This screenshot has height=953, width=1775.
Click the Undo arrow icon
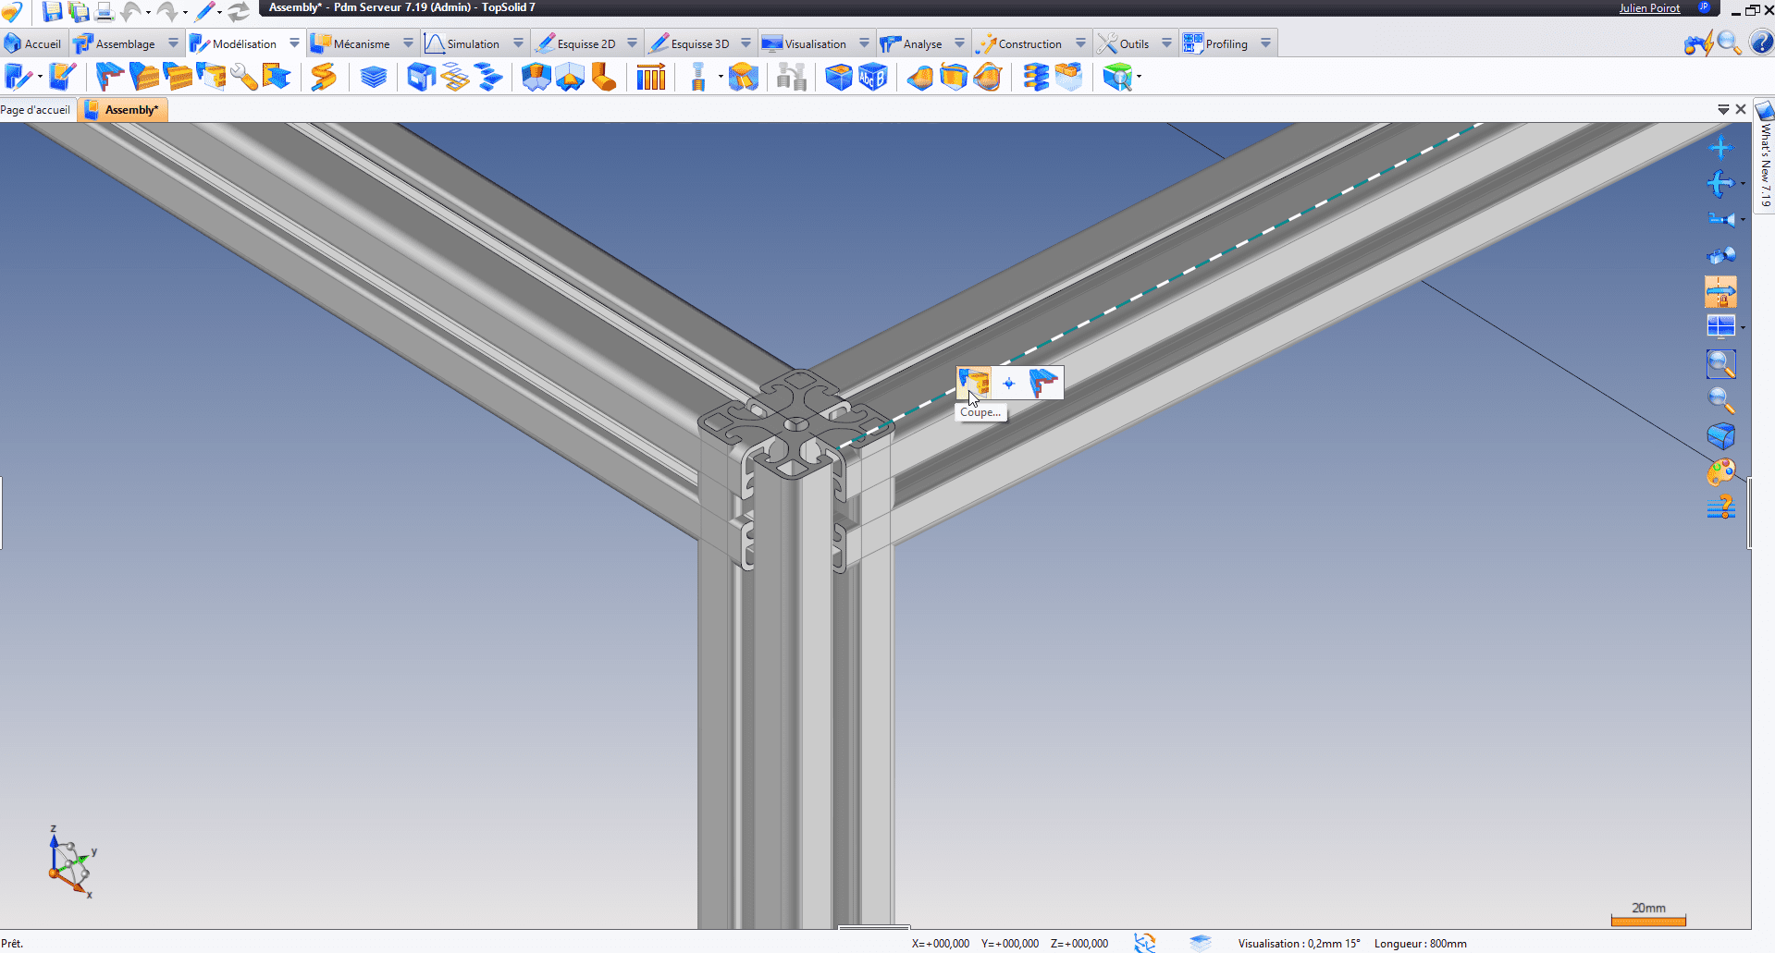(131, 12)
